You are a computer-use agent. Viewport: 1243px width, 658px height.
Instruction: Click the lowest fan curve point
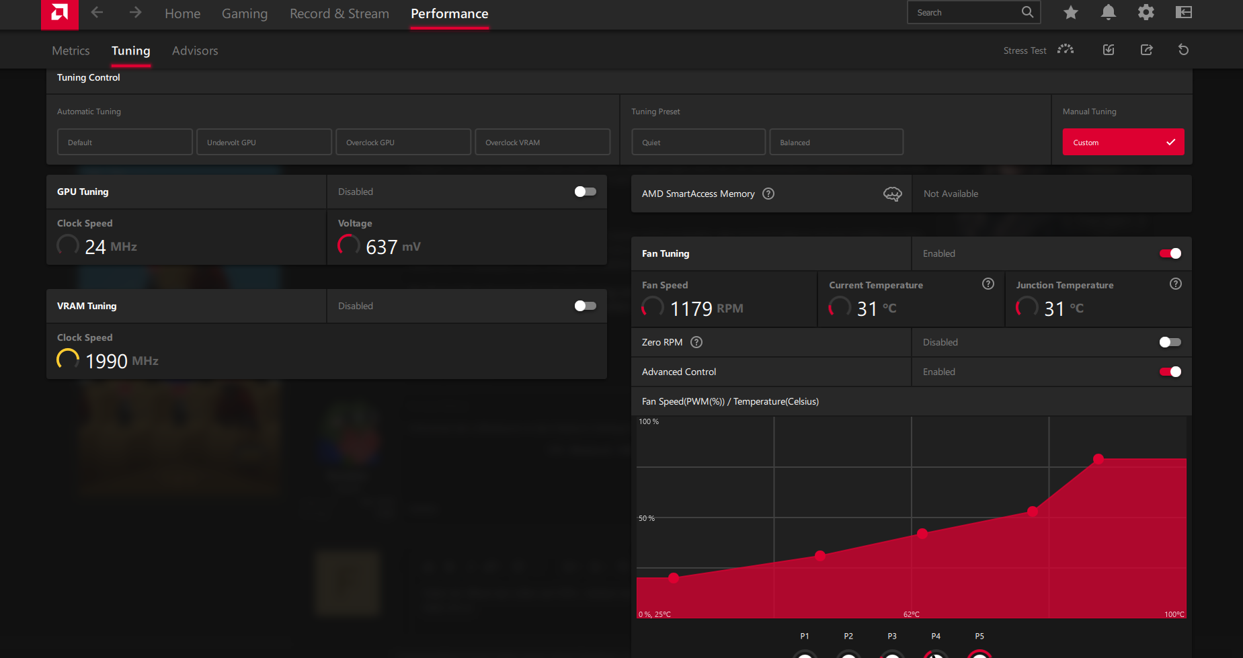click(674, 577)
